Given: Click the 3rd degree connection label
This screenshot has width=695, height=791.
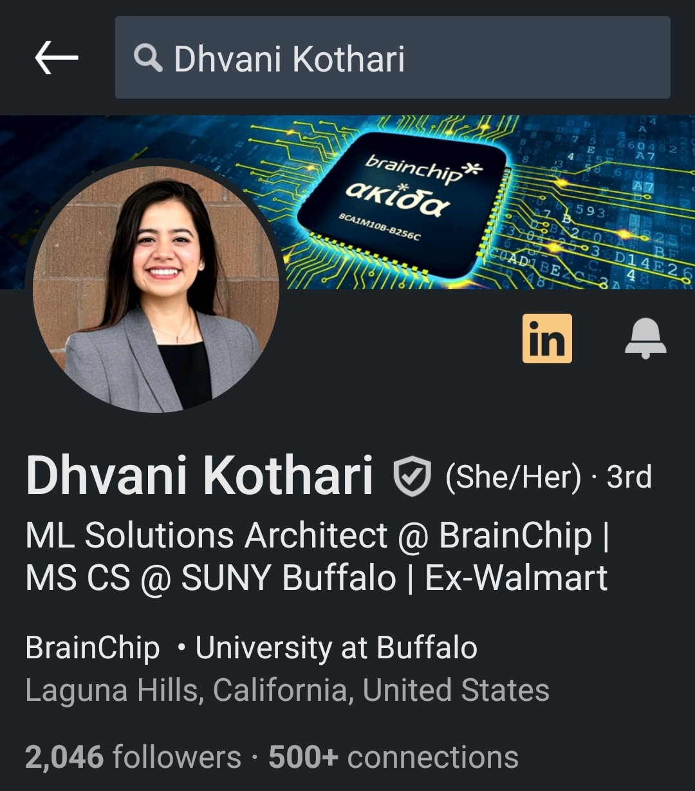Looking at the screenshot, I should (629, 477).
